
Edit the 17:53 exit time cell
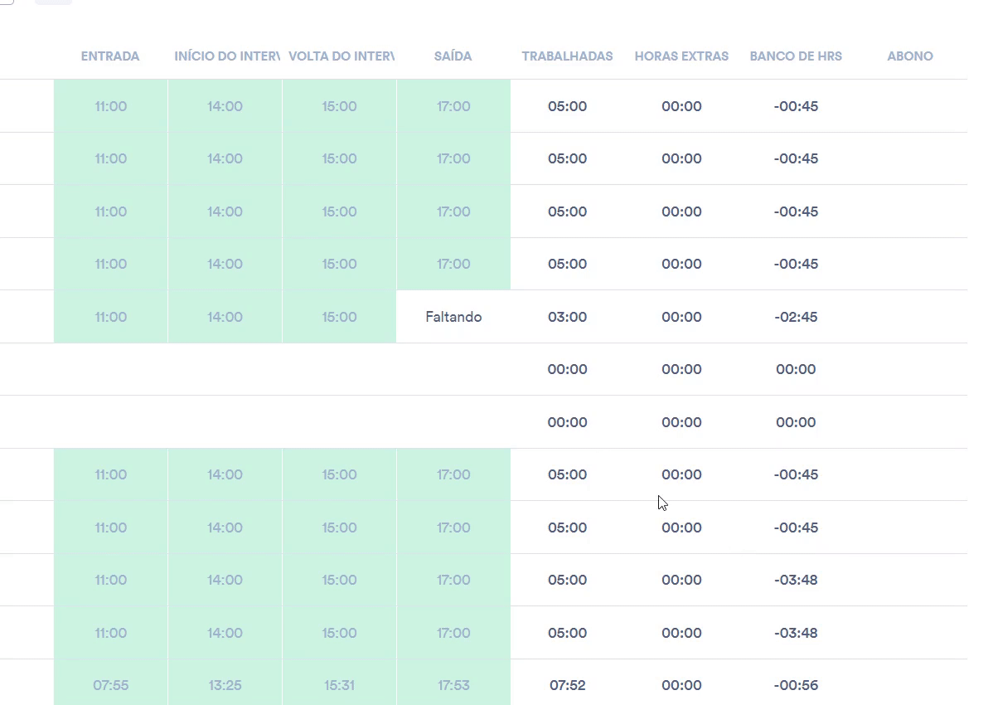click(x=453, y=685)
